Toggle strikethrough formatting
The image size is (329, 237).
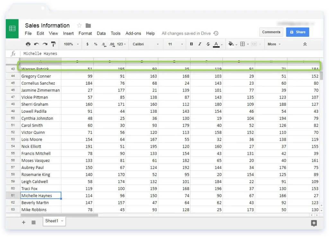(208, 44)
